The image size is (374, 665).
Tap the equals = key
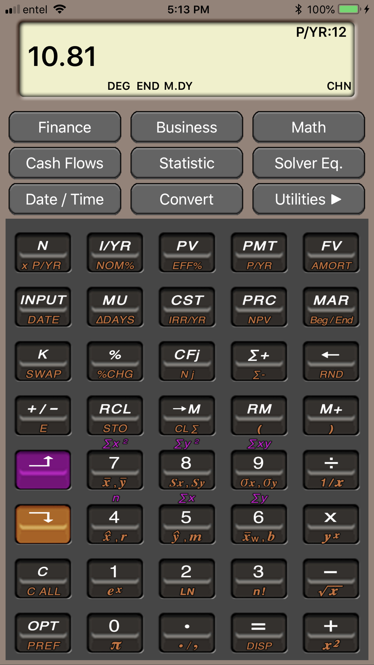point(259,633)
